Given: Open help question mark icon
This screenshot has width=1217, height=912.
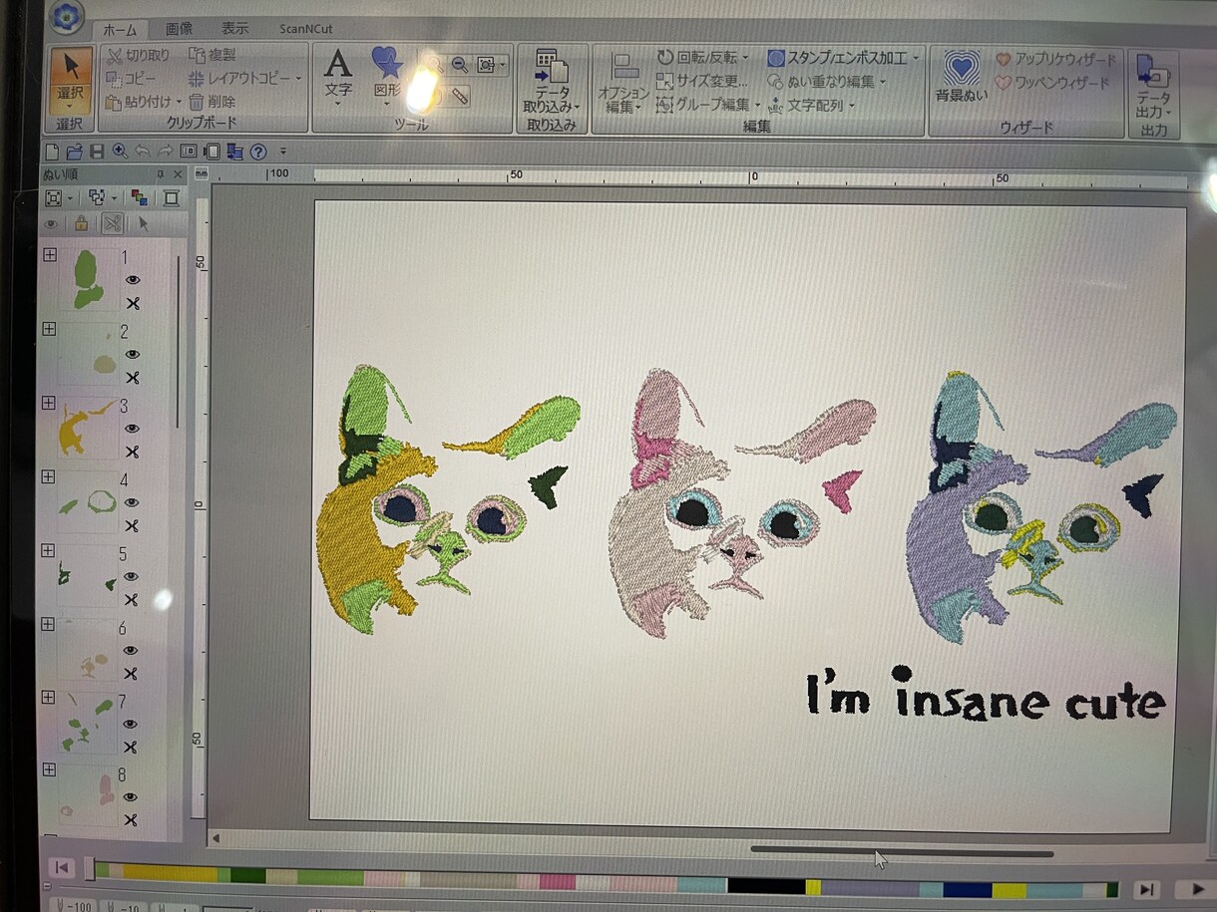Looking at the screenshot, I should [258, 152].
